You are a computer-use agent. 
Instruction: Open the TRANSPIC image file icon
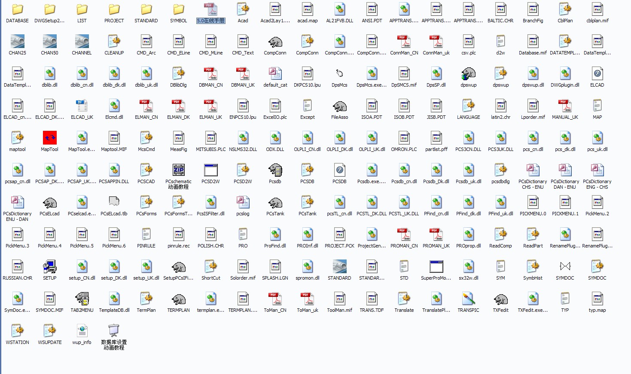tap(469, 299)
